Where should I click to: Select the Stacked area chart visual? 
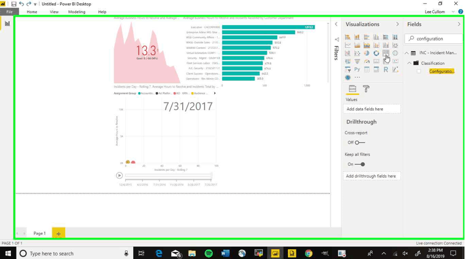pyautogui.click(x=367, y=45)
